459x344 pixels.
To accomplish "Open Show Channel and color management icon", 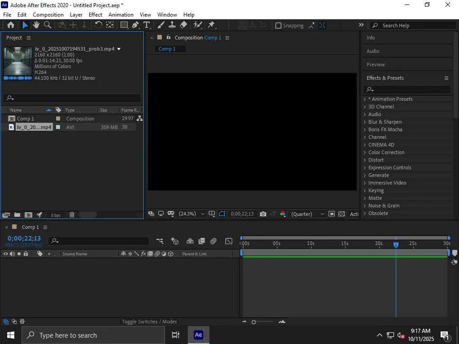I will (283, 214).
